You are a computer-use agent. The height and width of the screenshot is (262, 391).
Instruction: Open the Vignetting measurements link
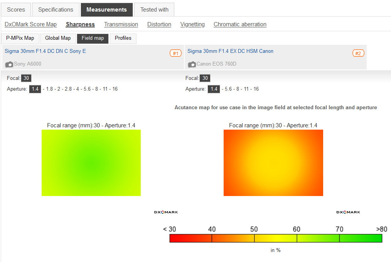coord(192,24)
